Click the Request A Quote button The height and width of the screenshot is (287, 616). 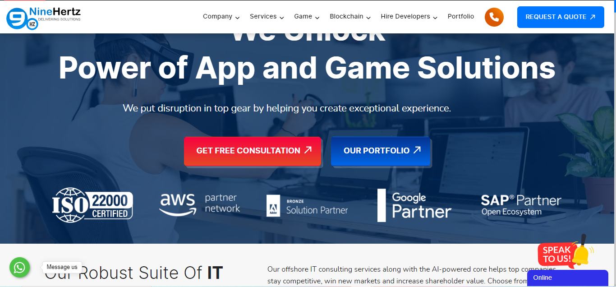point(561,17)
